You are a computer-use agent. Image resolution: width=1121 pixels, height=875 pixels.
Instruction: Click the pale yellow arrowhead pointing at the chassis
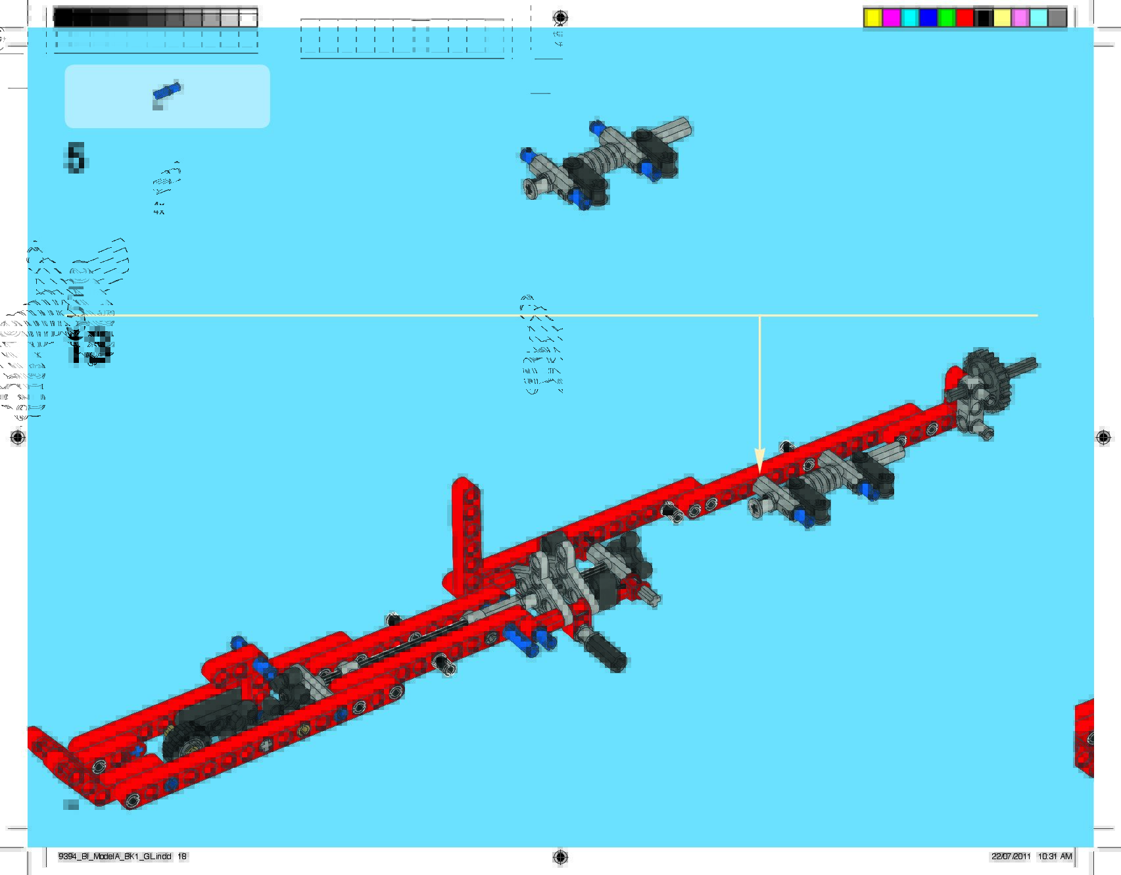coord(759,460)
